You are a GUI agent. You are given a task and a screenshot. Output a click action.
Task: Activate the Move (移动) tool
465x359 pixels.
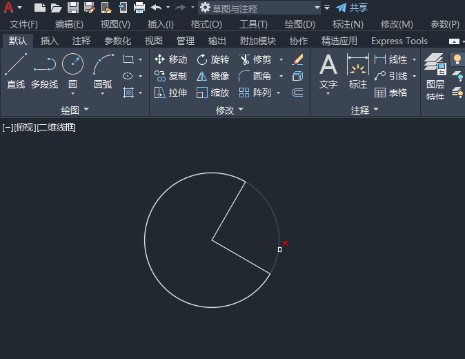[x=171, y=59]
